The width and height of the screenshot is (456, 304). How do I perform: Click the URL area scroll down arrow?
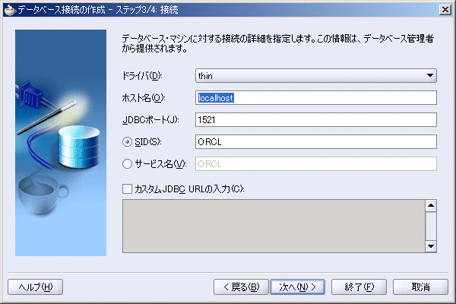(x=431, y=246)
